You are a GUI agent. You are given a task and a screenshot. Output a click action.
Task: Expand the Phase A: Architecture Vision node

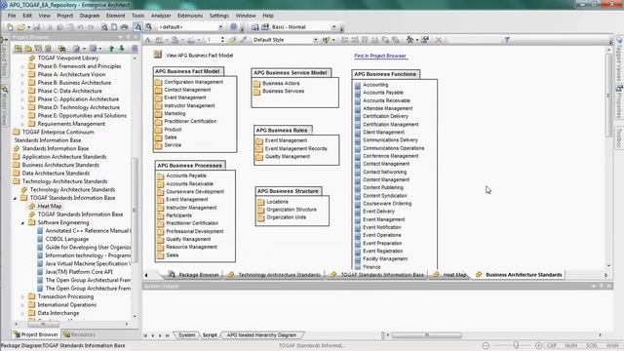22,75
